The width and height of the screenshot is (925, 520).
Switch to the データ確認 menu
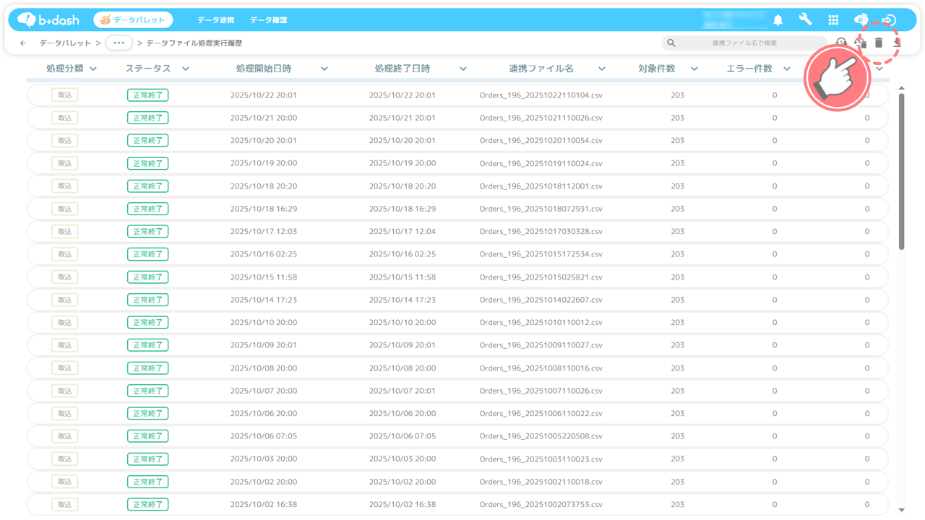click(x=269, y=20)
